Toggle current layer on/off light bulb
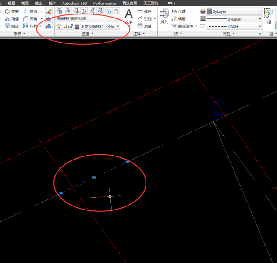Viewport: 277px width, 263px height. [59, 26]
